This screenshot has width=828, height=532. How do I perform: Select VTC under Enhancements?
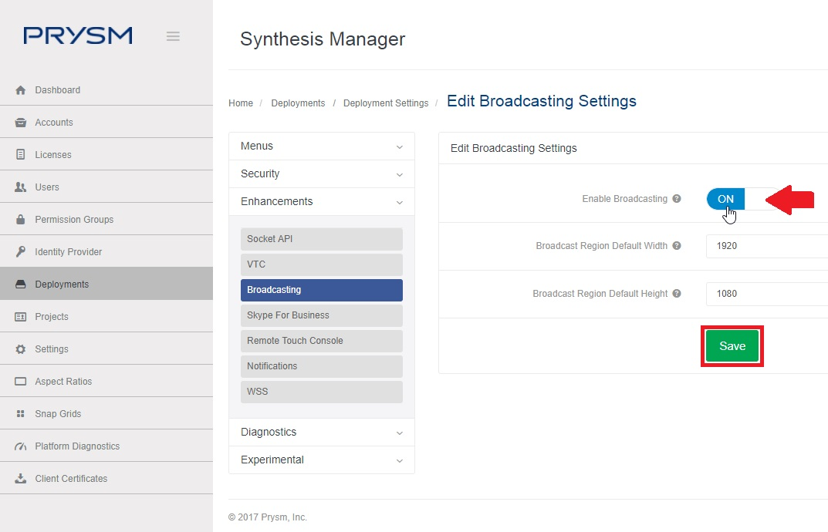(322, 264)
